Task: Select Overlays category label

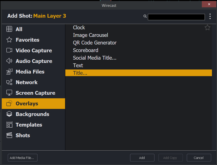Action: [x=27, y=104]
